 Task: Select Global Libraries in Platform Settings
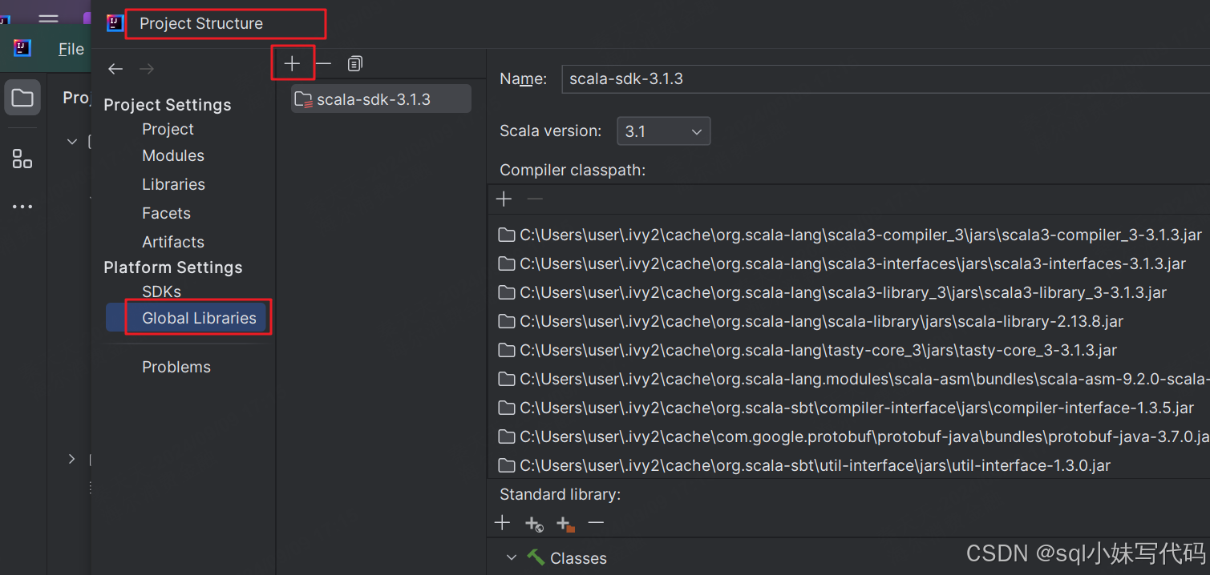(197, 317)
